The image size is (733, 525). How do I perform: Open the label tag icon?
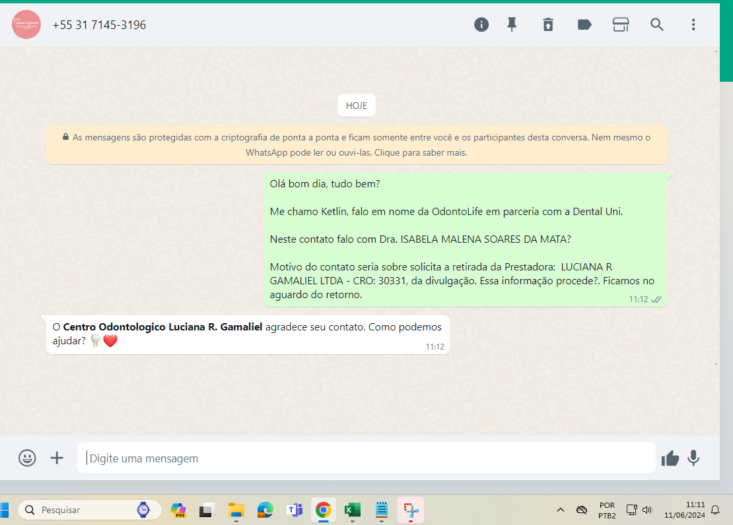pos(584,25)
